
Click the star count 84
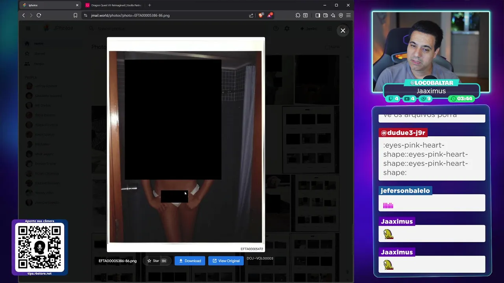point(164,261)
